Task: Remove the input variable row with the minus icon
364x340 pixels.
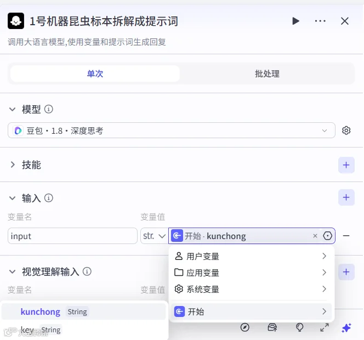Action: (x=346, y=236)
